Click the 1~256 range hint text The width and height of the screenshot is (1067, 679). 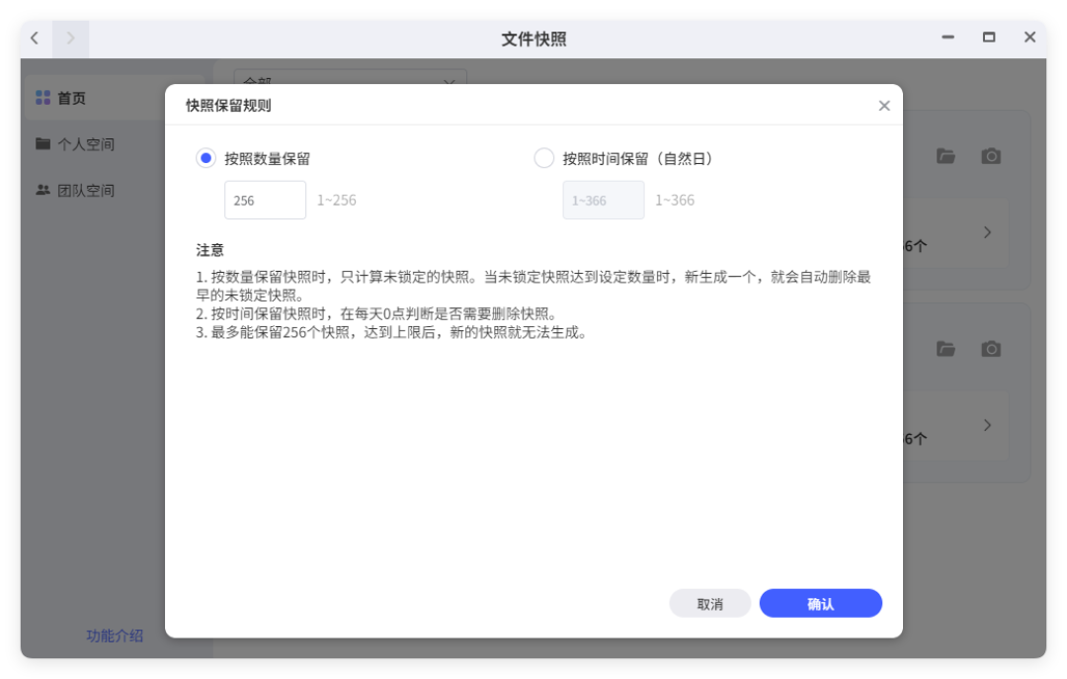336,201
